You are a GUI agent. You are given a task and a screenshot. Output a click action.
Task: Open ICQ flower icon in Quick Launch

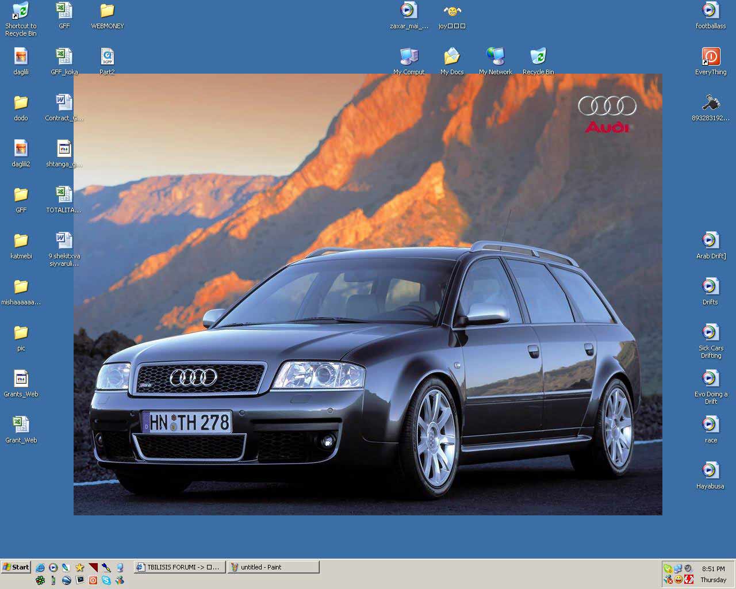tap(40, 580)
